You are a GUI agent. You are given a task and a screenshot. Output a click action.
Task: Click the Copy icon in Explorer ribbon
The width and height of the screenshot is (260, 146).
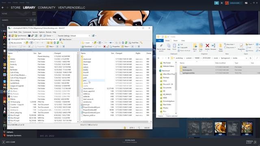(169, 47)
